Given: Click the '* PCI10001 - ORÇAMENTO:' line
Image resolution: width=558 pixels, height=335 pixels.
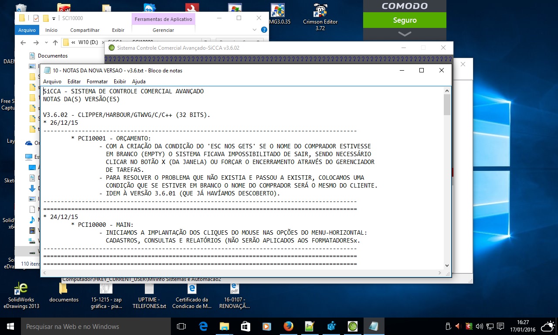Looking at the screenshot, I should (111, 138).
